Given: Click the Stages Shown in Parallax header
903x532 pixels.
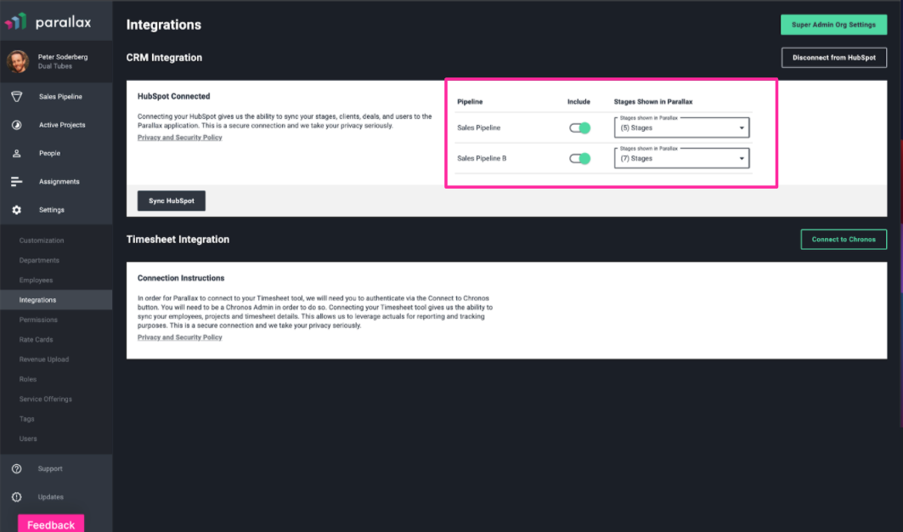Looking at the screenshot, I should (653, 101).
